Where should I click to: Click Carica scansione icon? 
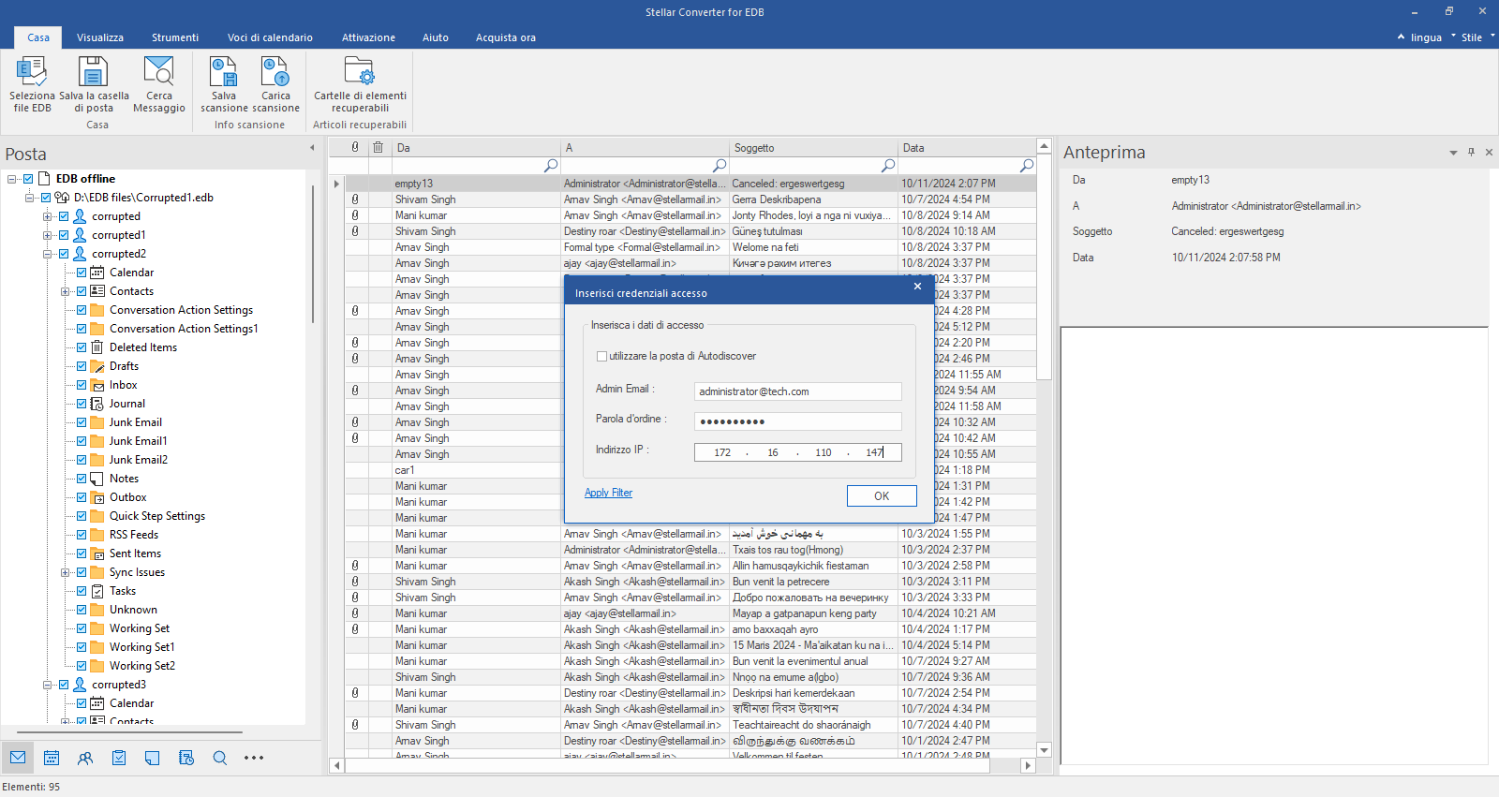(x=275, y=84)
